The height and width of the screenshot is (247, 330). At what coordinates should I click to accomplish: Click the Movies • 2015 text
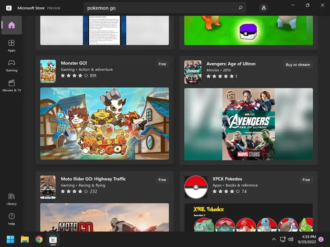(x=219, y=70)
